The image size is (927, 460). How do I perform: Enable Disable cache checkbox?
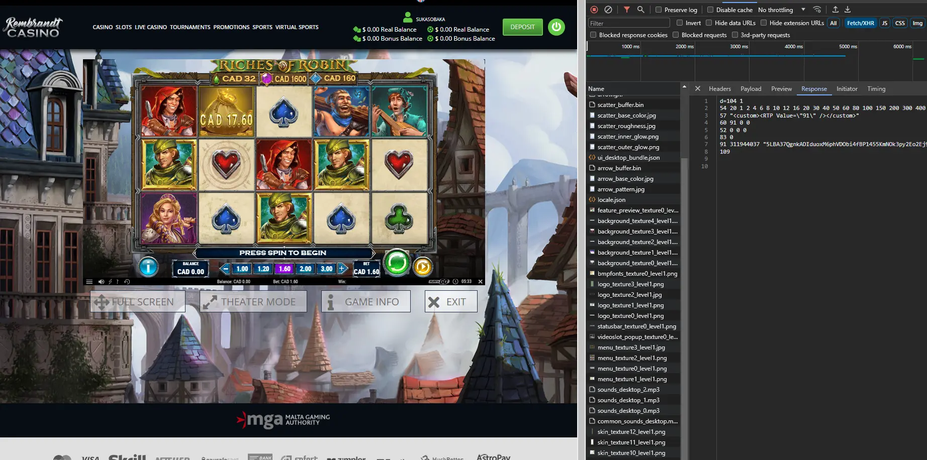(710, 10)
